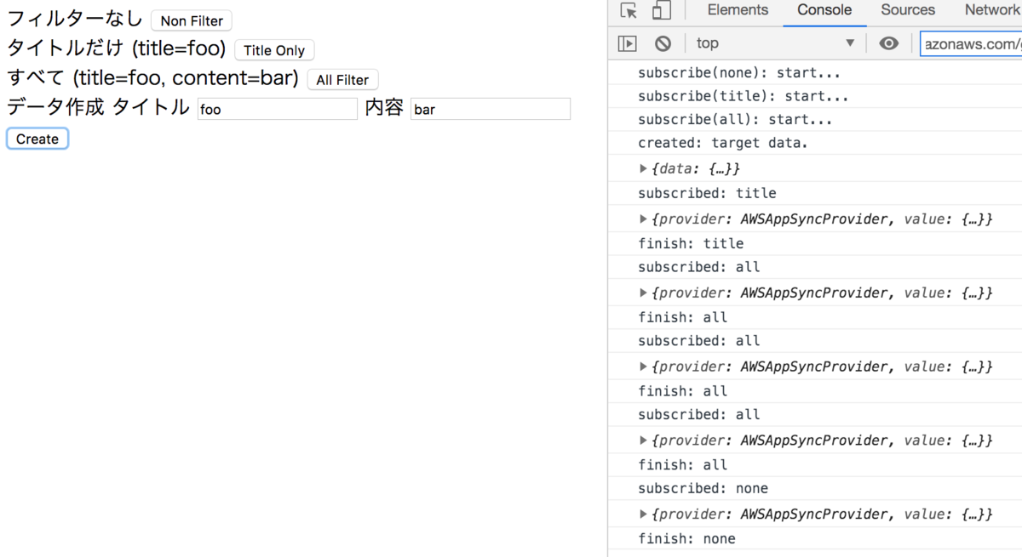Open the Sources tab
Image resolution: width=1022 pixels, height=557 pixels.
pyautogui.click(x=908, y=10)
